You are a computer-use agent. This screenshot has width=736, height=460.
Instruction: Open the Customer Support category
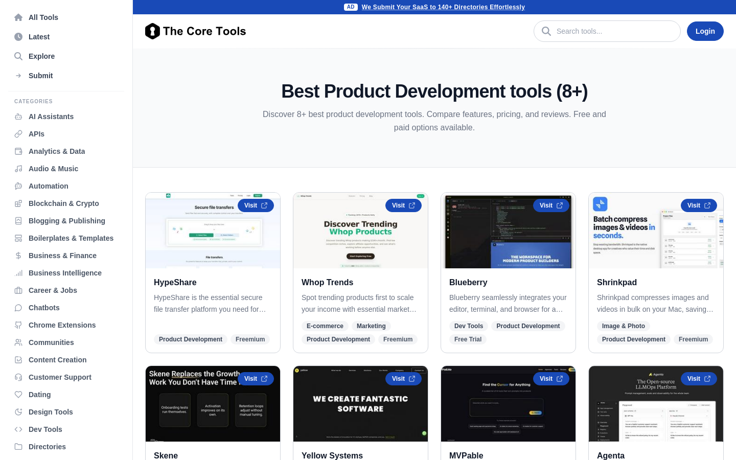tap(66, 377)
